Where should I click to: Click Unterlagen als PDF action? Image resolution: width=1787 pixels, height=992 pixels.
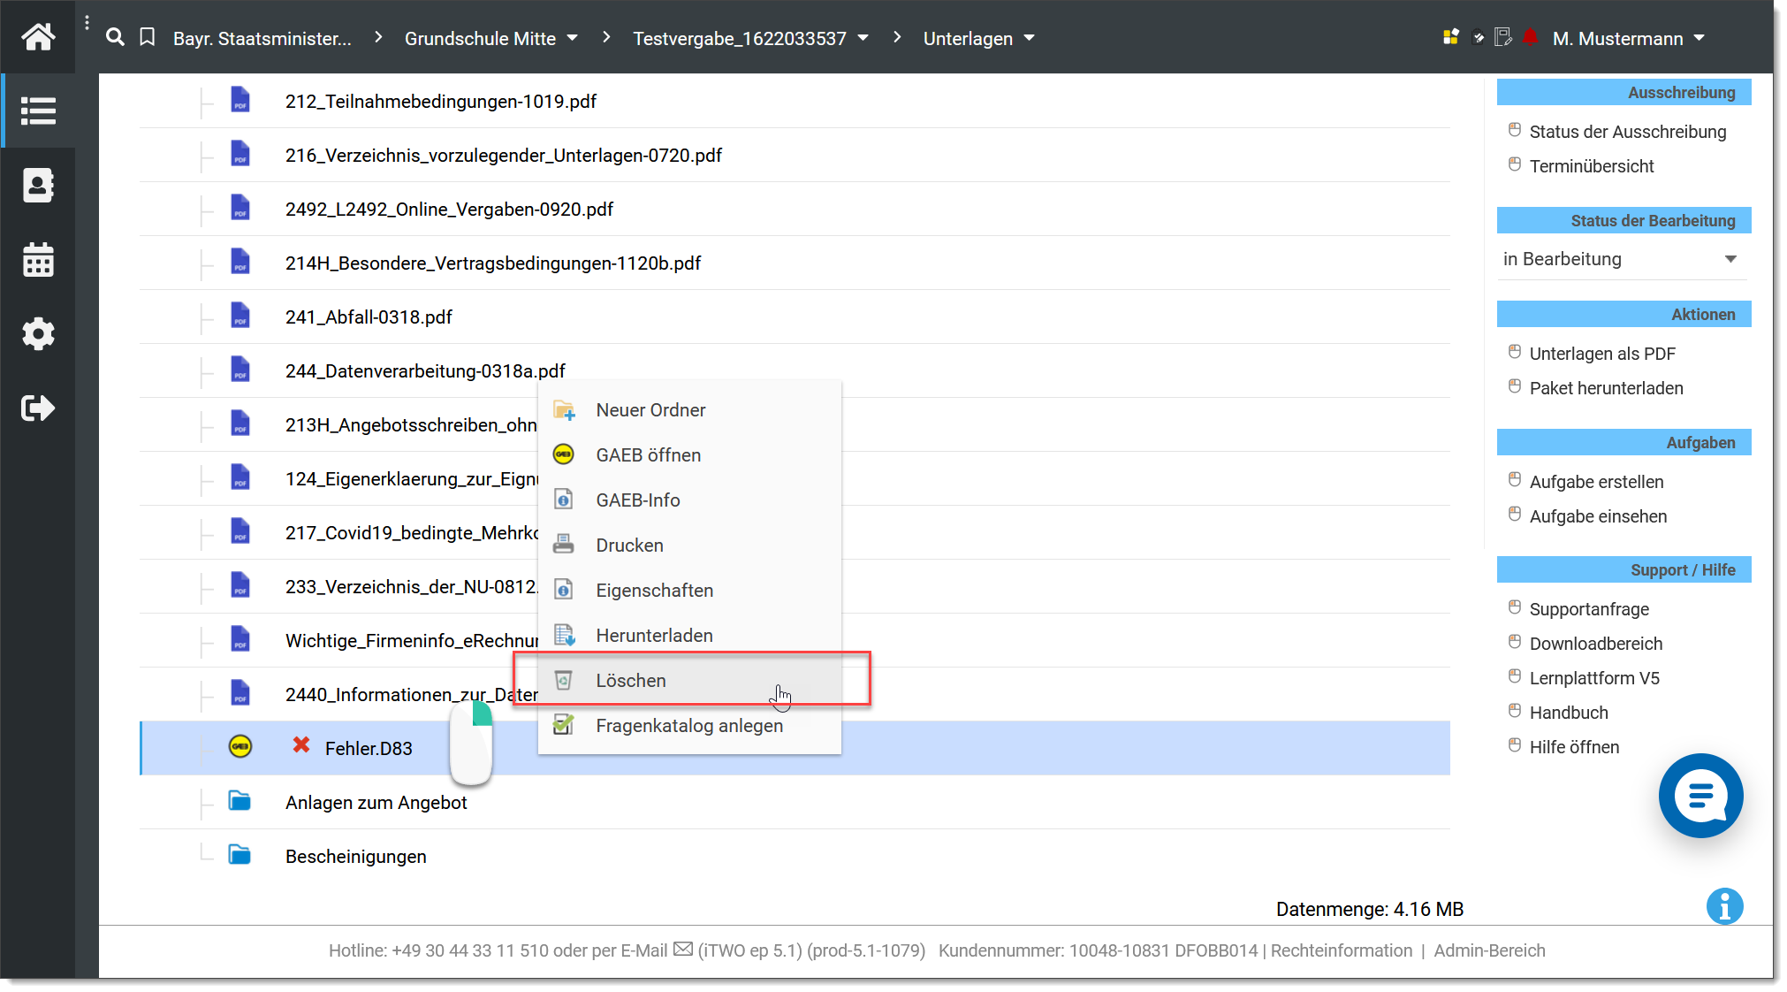(1601, 354)
